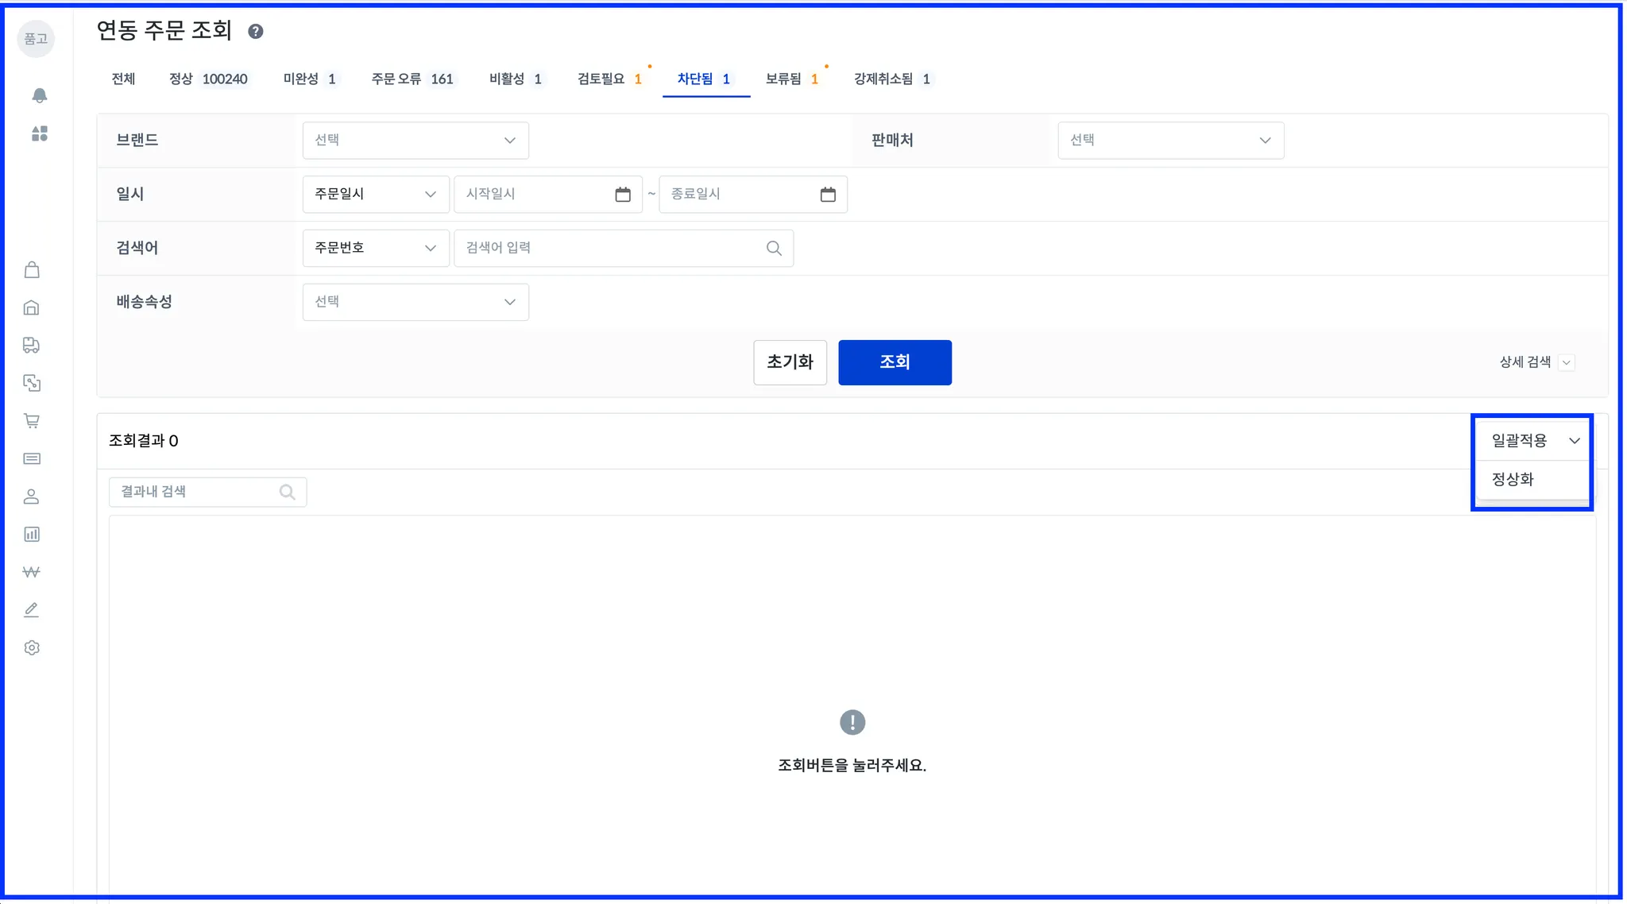Open the warehouse sidebar icon
Viewport: 1627px width, 904px height.
[x=32, y=307]
